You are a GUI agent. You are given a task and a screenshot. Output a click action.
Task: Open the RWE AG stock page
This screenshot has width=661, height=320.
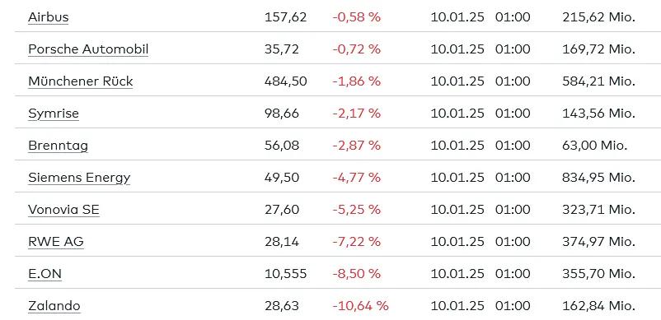(56, 241)
